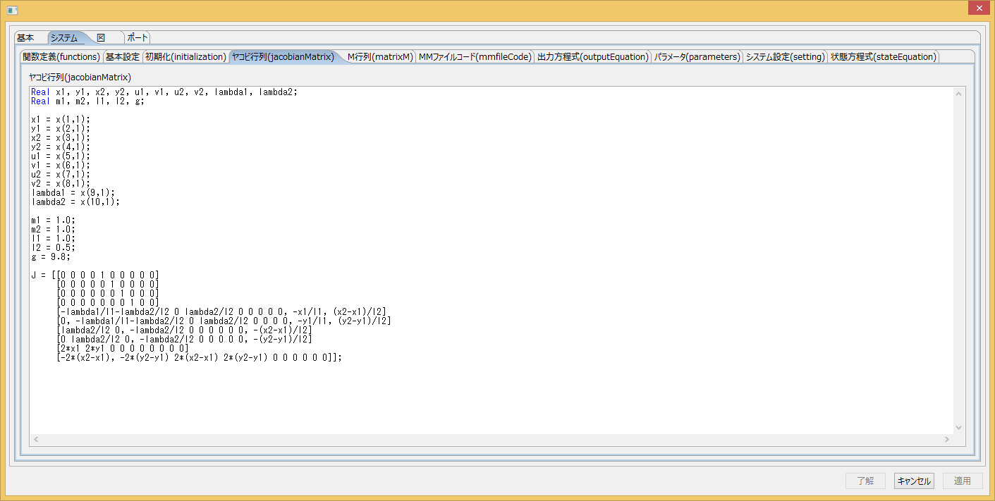Click the 適用 button

[962, 481]
